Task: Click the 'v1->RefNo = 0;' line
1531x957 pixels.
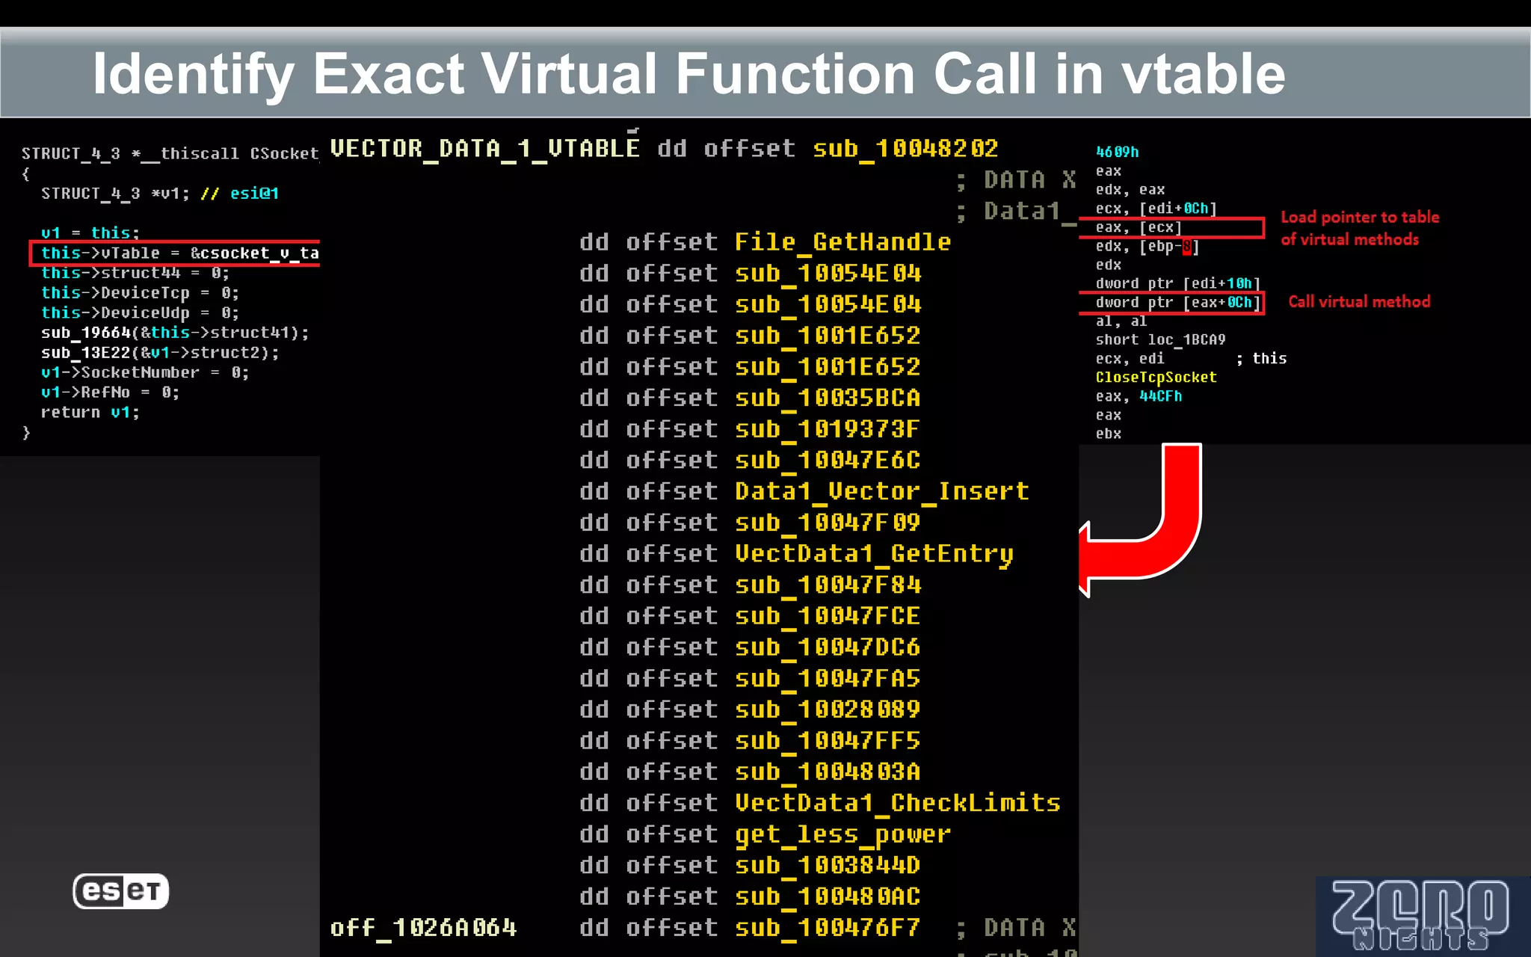Action: 110,393
